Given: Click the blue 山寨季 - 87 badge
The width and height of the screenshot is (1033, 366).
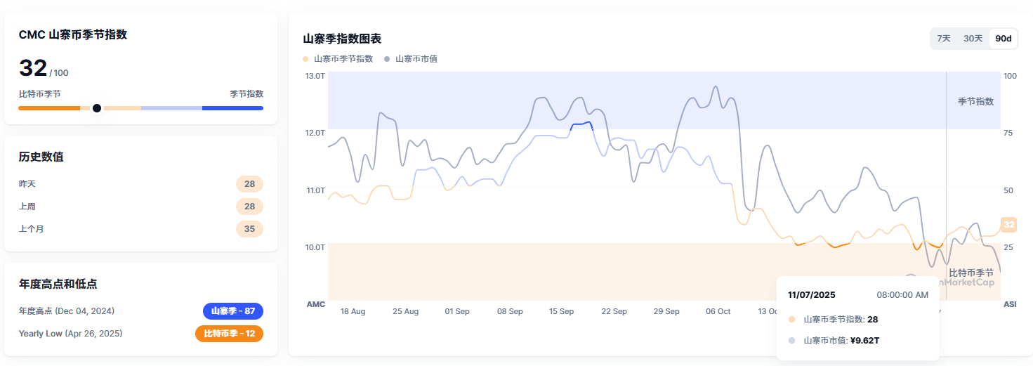Looking at the screenshot, I should 232,311.
